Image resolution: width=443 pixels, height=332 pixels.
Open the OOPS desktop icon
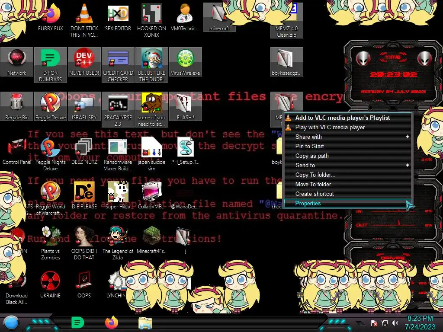coord(84,284)
